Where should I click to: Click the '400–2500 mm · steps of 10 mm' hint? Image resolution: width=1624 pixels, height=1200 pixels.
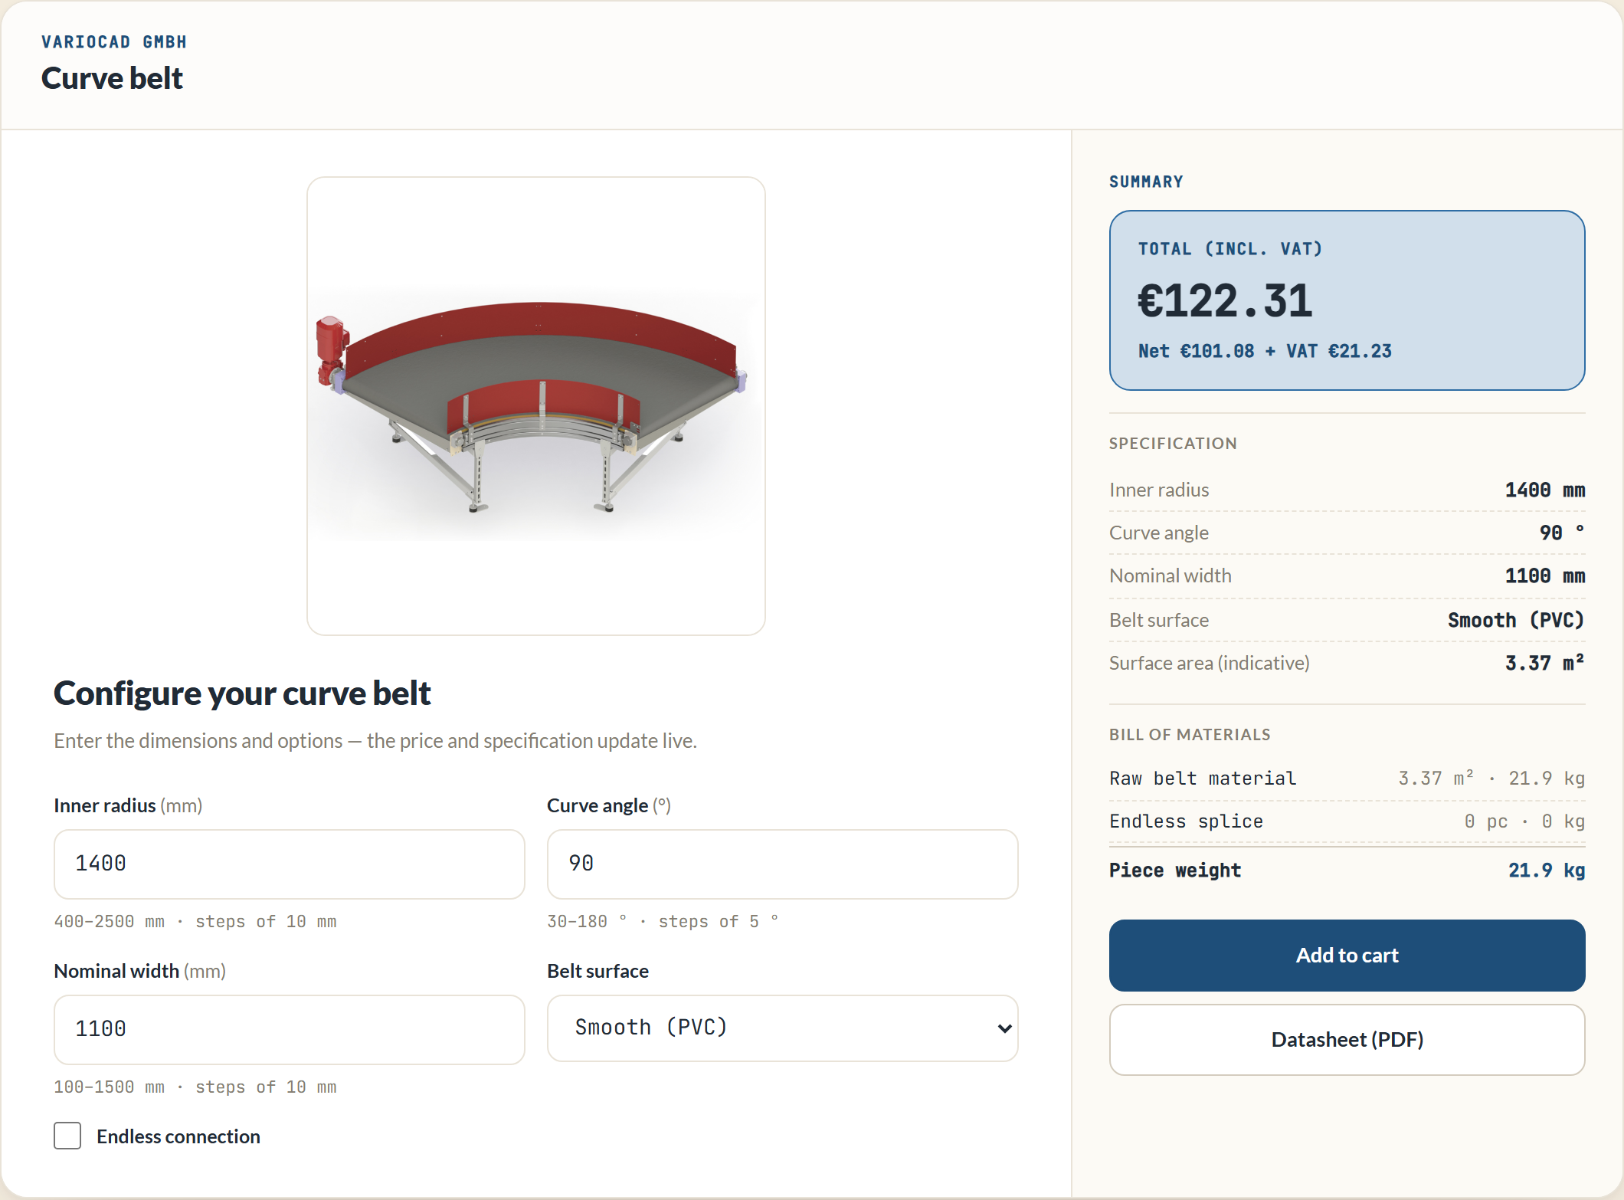[195, 921]
